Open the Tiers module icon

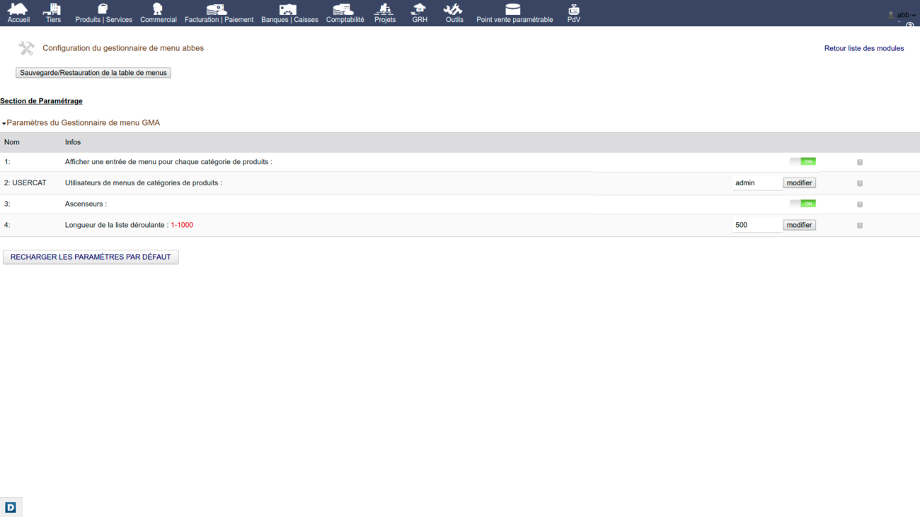tap(53, 10)
